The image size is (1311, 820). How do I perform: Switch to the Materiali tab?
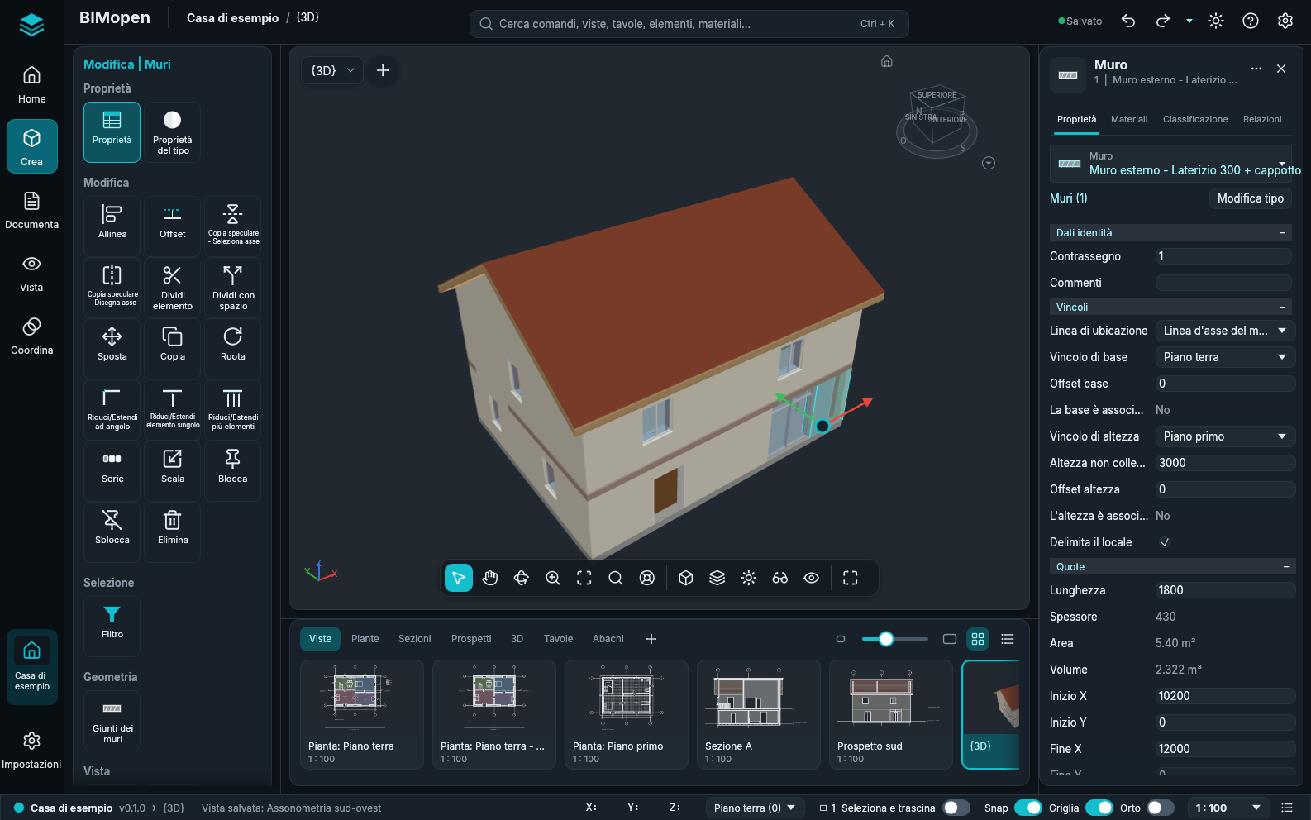1129,119
